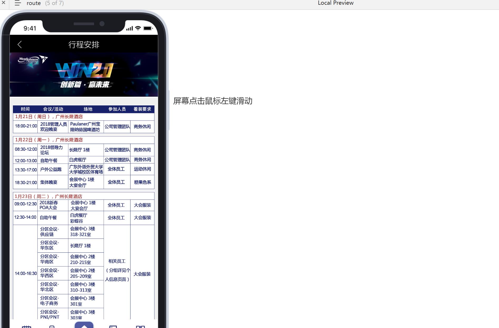
Task: Click the Paulaner广州宝隆纳德国啤酒坊 venue cell
Action: (x=86, y=127)
